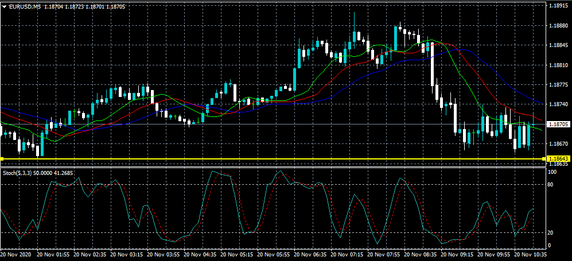Click stochastic scale level 0
Image resolution: width=572 pixels, height=261 pixels.
click(550, 245)
